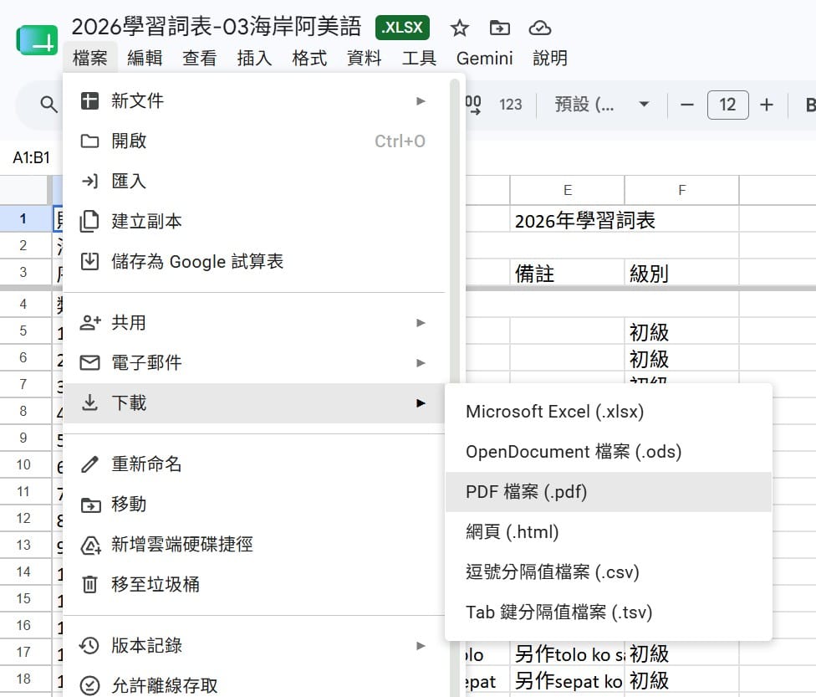Expand the 版本記錄 submenu arrow
This screenshot has height=697, width=816.
421,646
